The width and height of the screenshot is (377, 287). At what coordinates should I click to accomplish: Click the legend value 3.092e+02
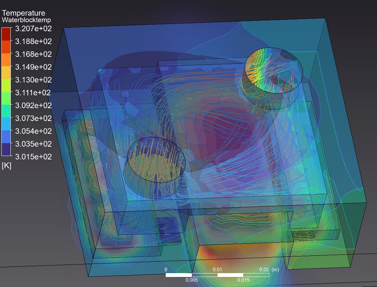point(33,105)
